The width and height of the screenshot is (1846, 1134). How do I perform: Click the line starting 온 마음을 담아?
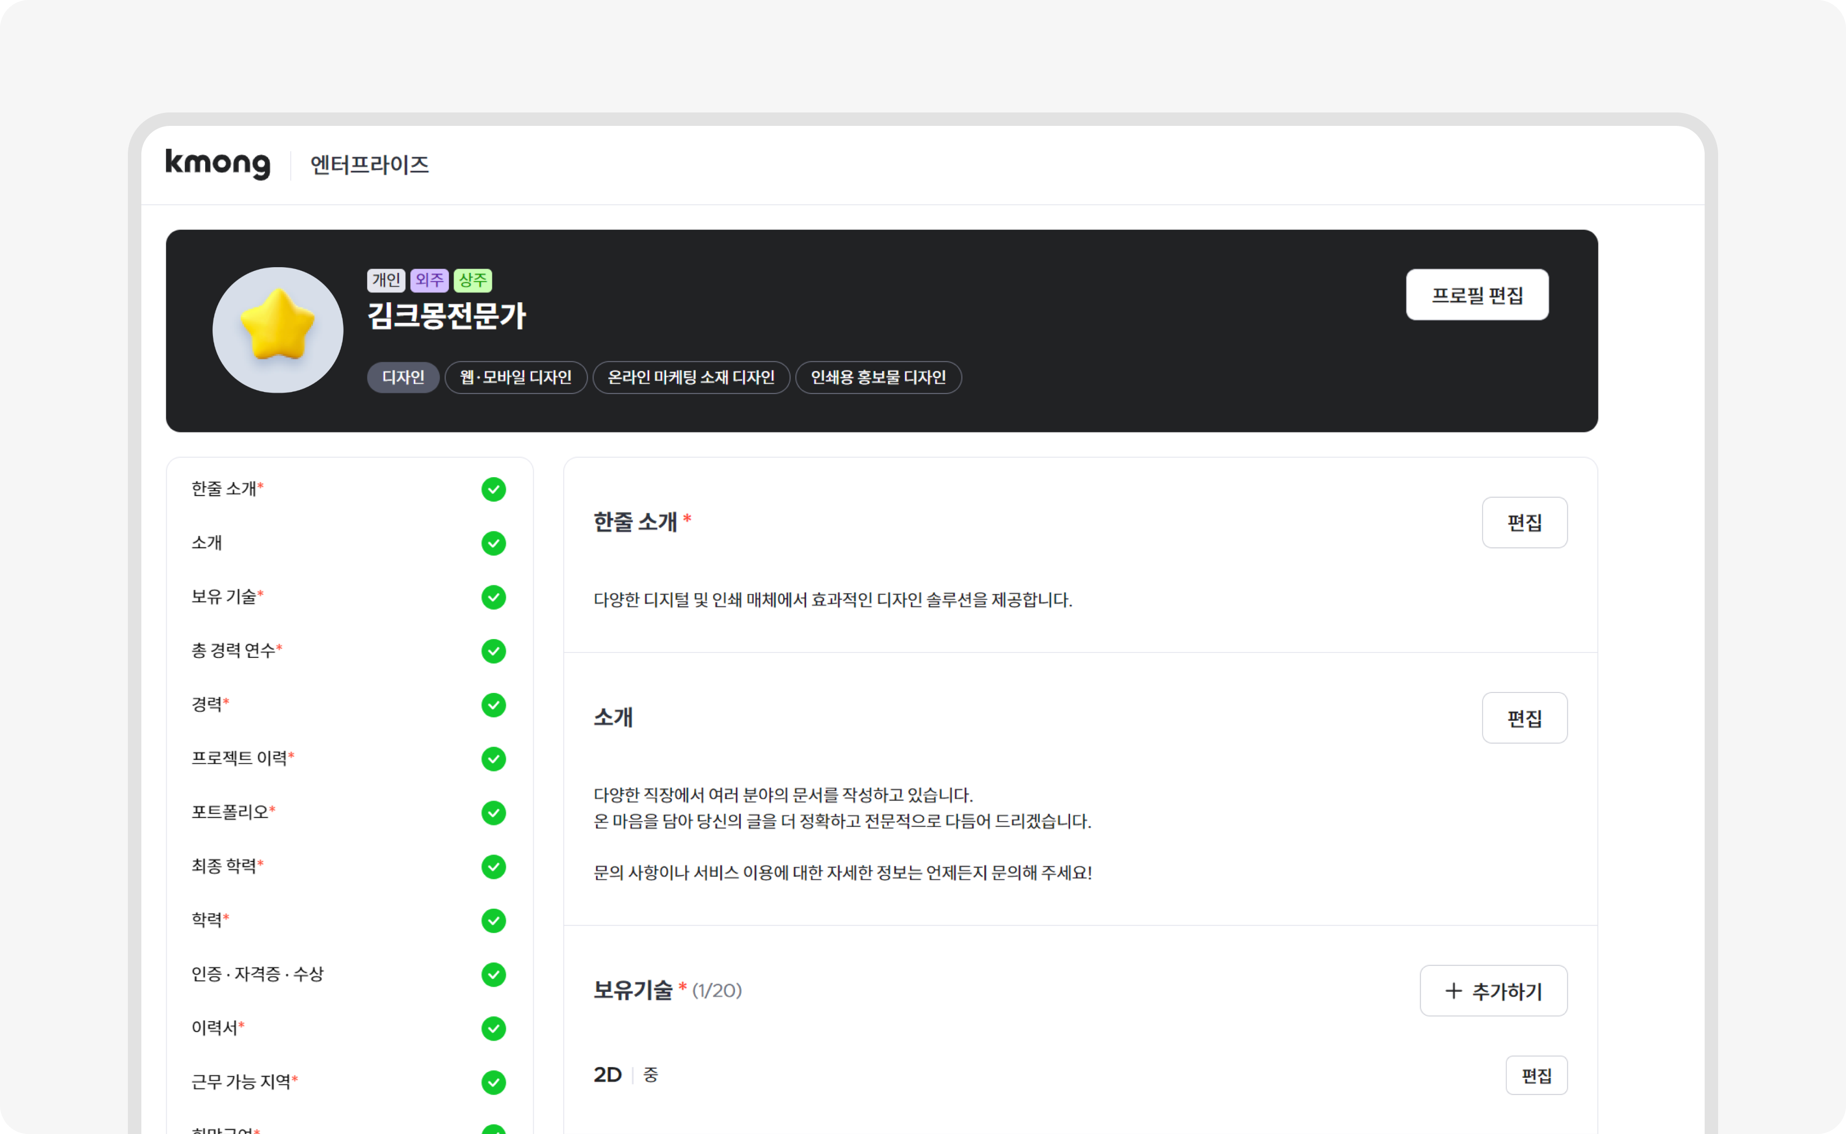(x=842, y=822)
